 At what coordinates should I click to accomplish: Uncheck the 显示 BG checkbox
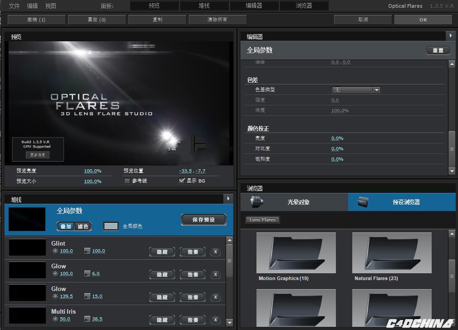[182, 181]
